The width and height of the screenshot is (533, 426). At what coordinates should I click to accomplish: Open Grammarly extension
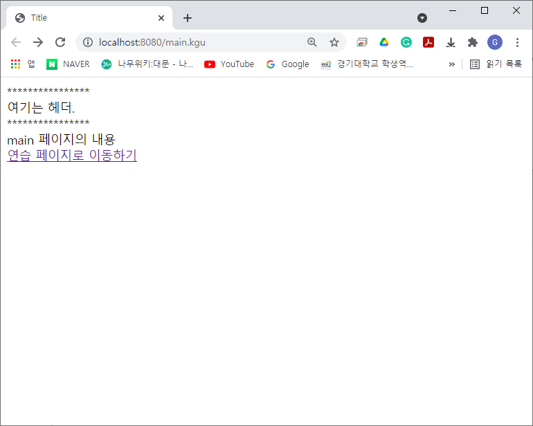(406, 42)
